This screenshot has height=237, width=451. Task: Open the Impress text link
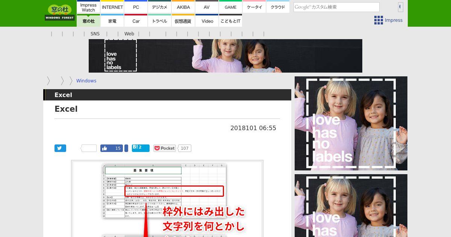pyautogui.click(x=393, y=20)
